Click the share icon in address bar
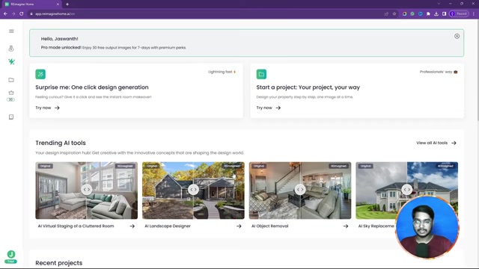This screenshot has height=269, width=479. click(x=386, y=13)
